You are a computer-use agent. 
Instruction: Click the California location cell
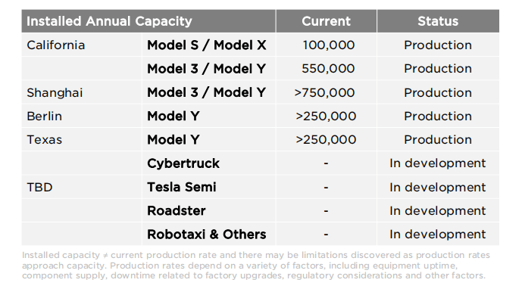(55, 45)
